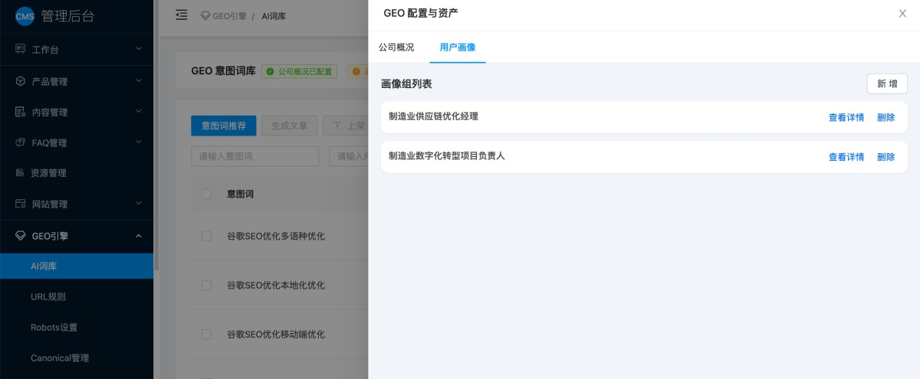Image resolution: width=920 pixels, height=379 pixels.
Task: Check the 谷歌SEO优化多语种优化 row checkbox
Action: tap(206, 236)
